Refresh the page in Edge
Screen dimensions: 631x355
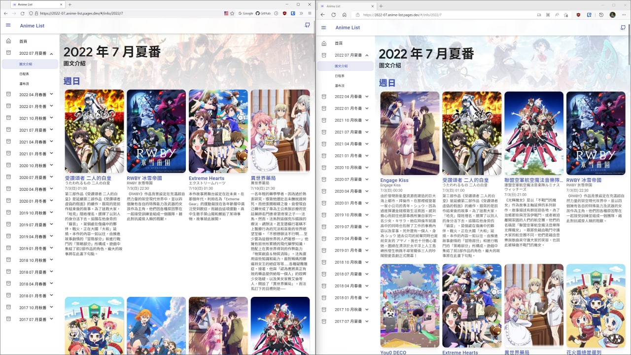pyautogui.click(x=334, y=15)
